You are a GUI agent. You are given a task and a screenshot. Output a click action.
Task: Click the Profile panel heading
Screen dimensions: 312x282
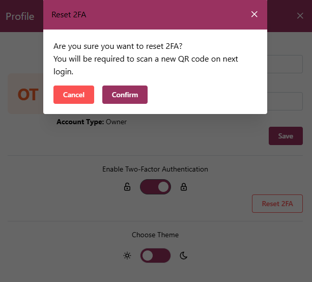[20, 16]
